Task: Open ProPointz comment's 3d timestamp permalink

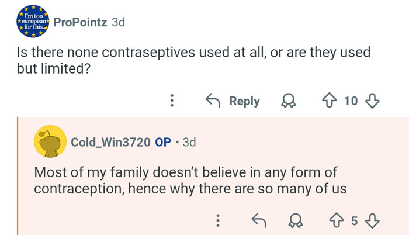Action: [118, 22]
